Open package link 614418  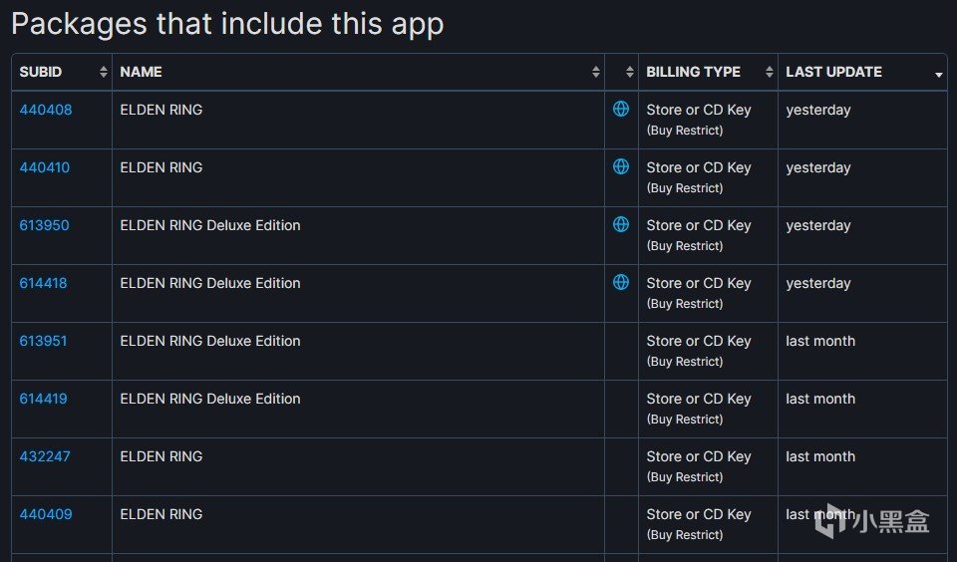click(x=43, y=283)
